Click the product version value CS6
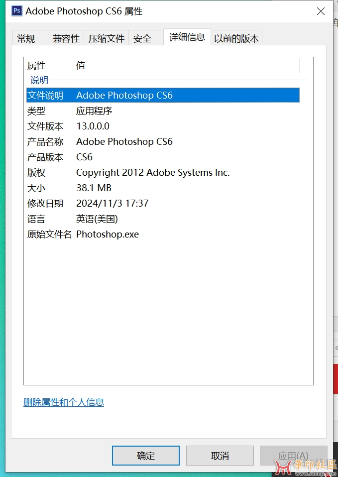 tap(84, 157)
